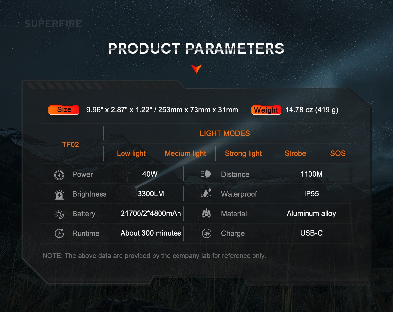Click the Material icon
This screenshot has height=312, width=393.
click(x=206, y=214)
